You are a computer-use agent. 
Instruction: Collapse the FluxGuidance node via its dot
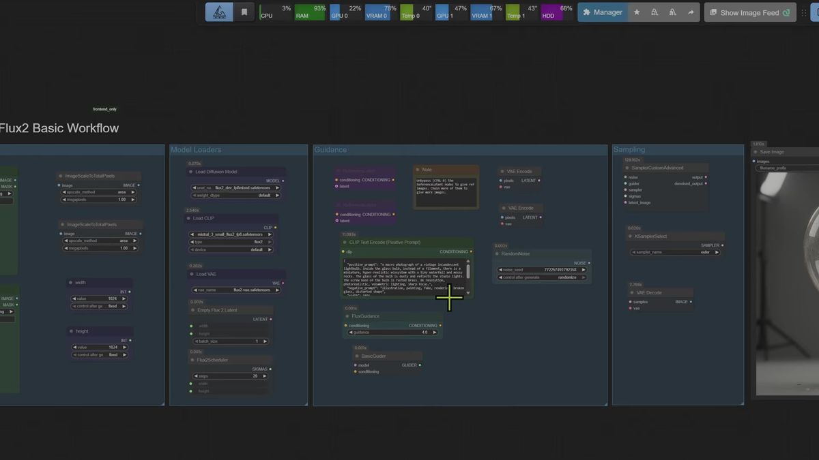347,316
